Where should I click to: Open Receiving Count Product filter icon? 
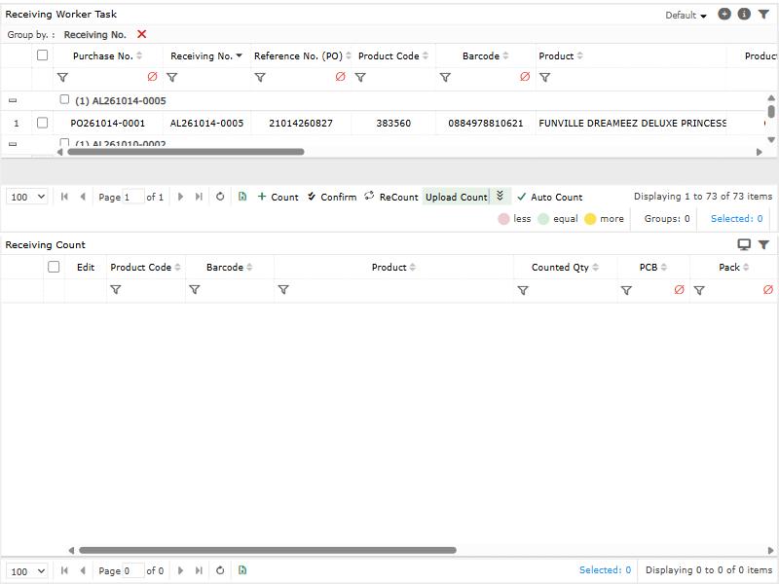pos(283,289)
